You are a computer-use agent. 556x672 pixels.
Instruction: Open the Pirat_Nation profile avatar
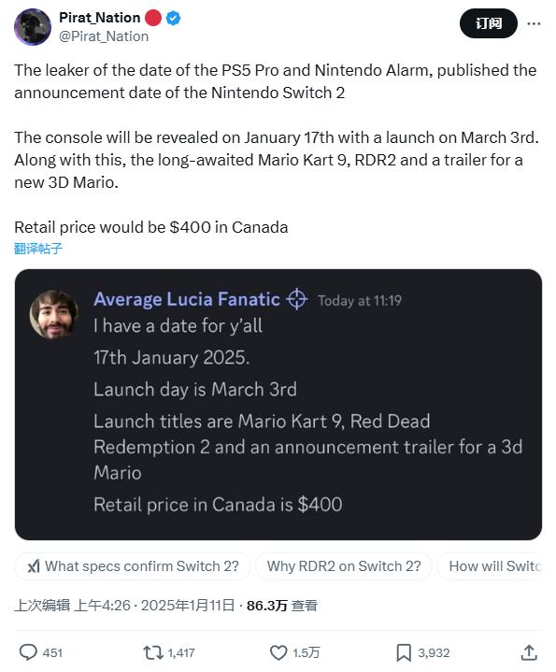(x=33, y=26)
